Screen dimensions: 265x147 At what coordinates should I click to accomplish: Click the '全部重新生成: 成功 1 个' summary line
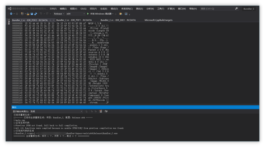tap(51, 136)
